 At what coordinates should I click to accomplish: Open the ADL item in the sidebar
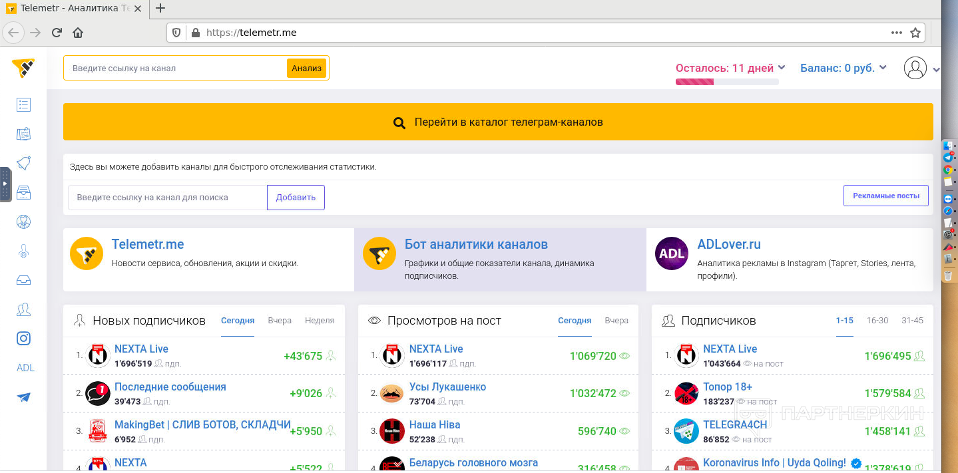click(x=25, y=368)
